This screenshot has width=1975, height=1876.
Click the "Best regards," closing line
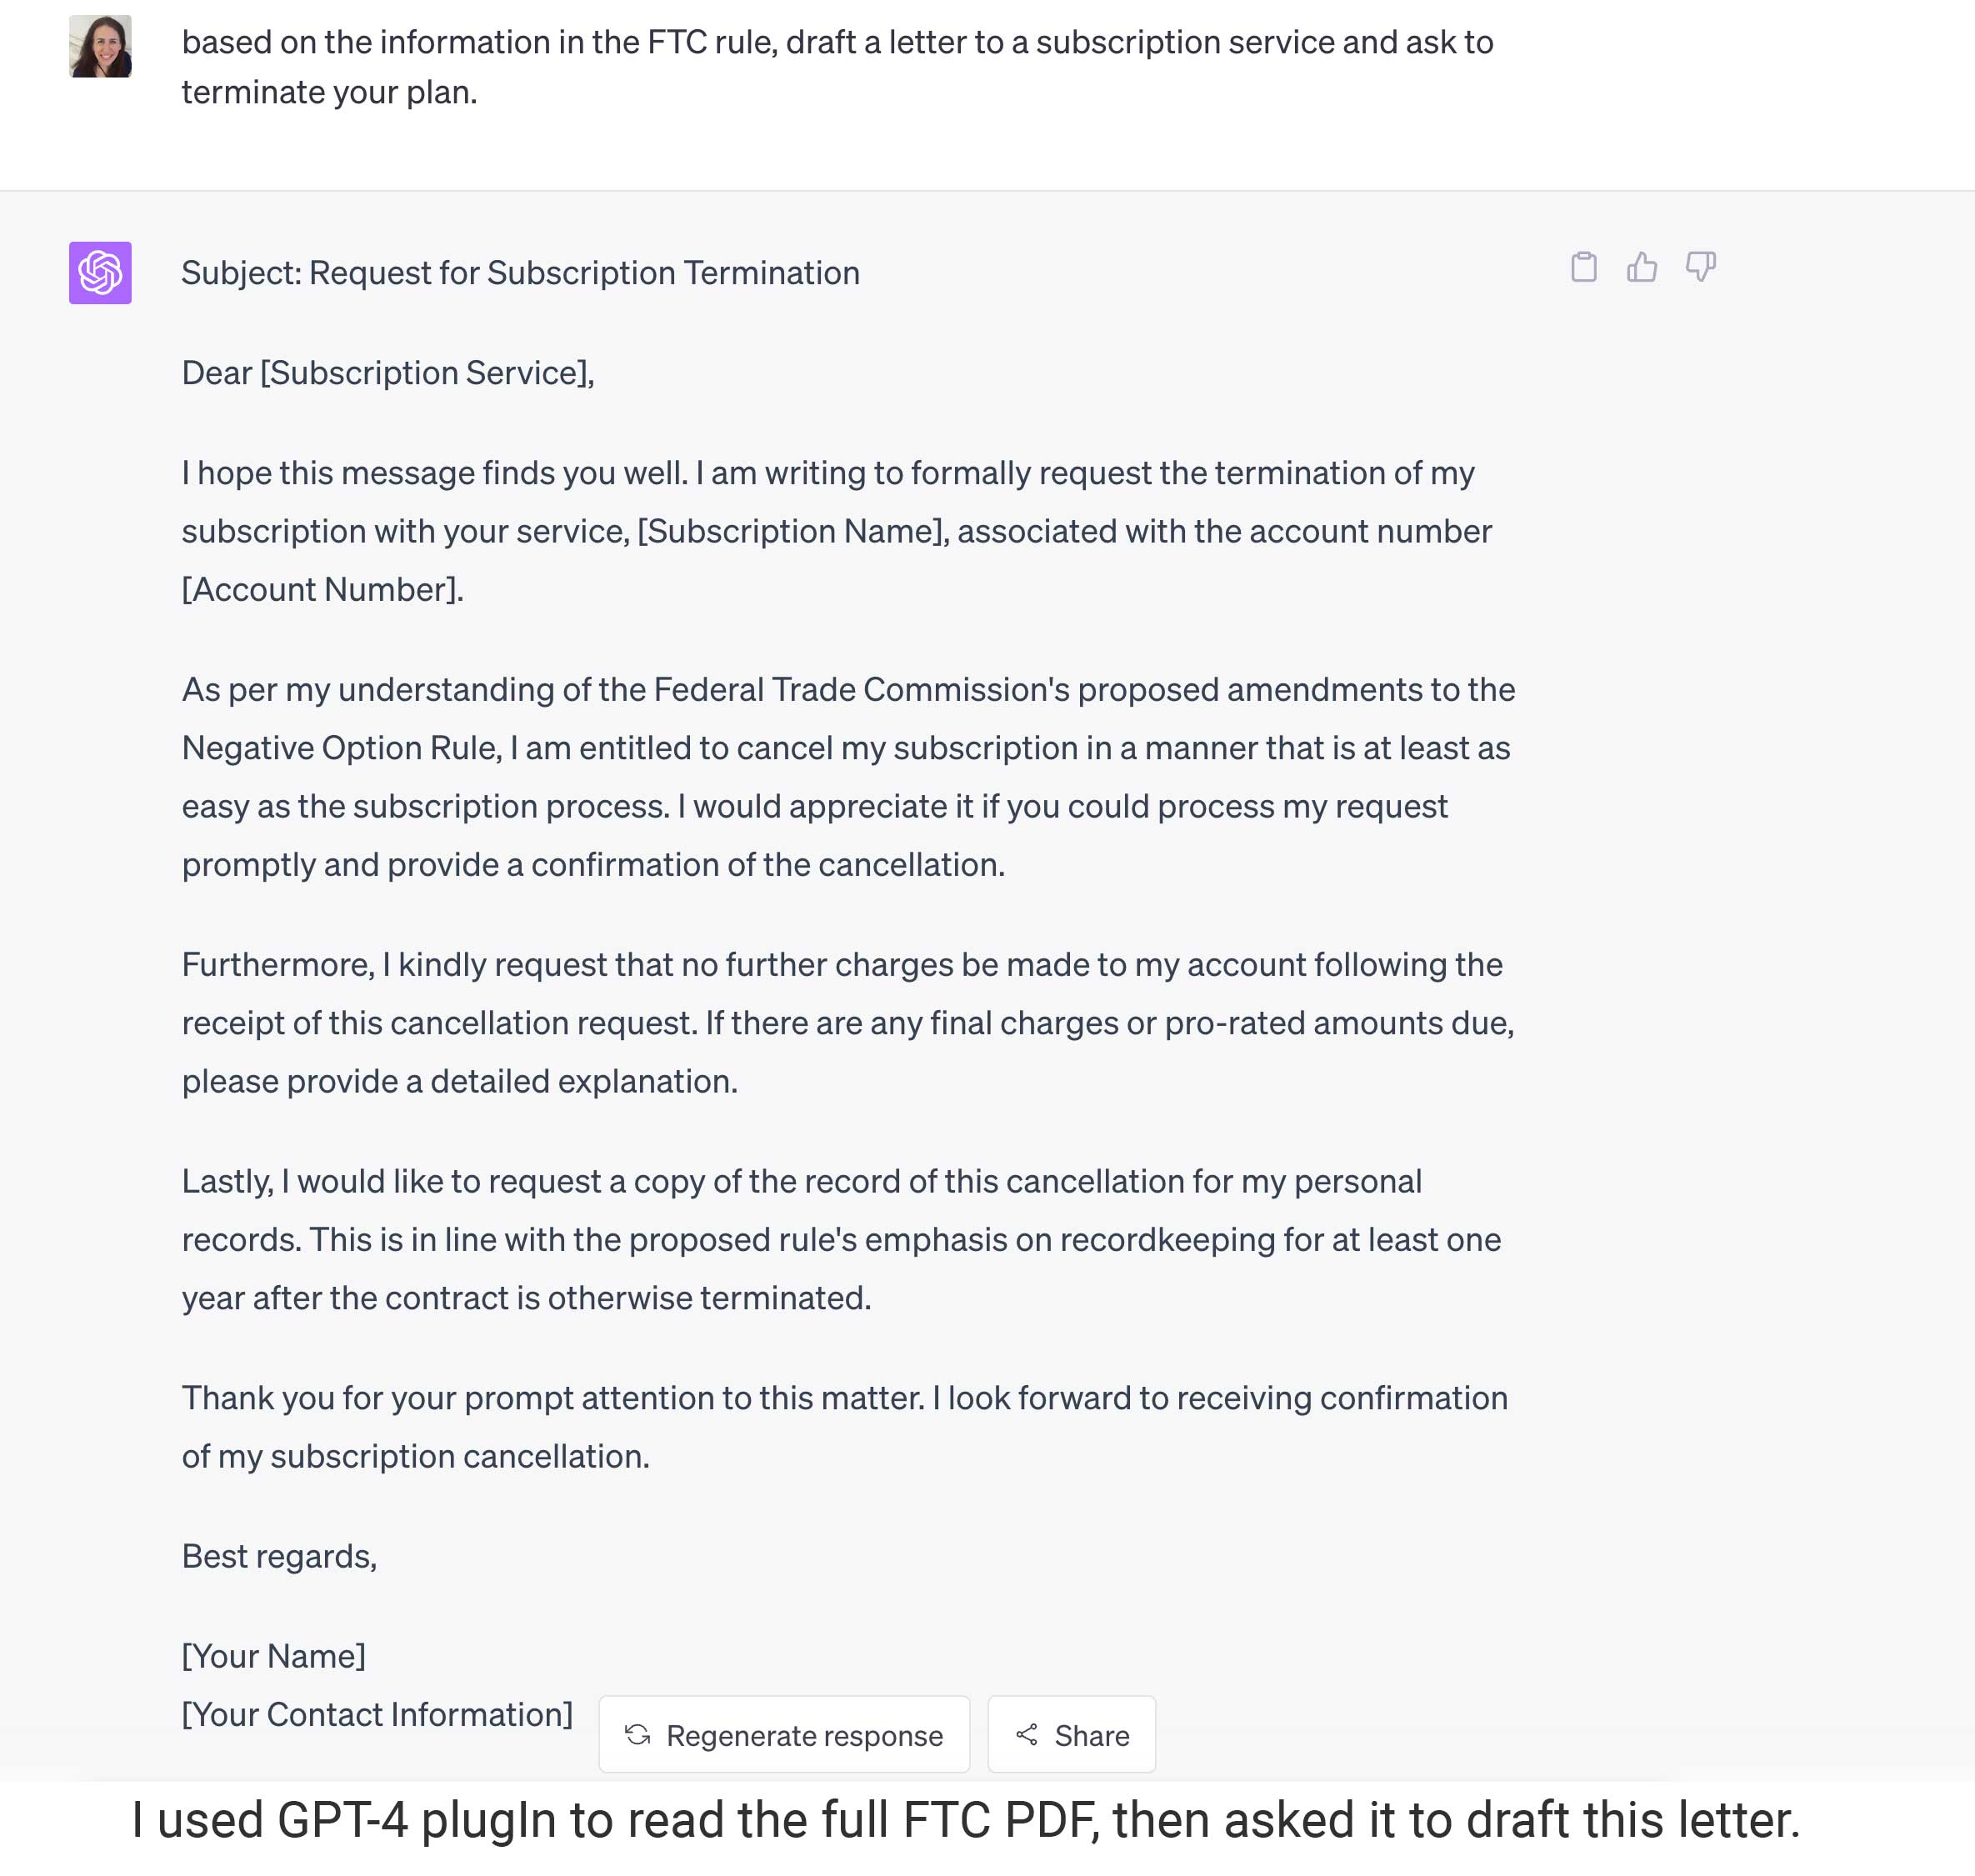point(279,1557)
